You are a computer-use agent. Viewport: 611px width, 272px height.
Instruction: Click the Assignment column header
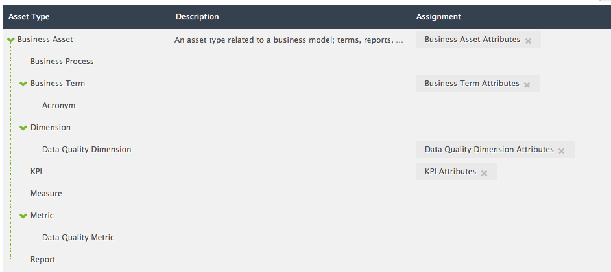pos(438,17)
